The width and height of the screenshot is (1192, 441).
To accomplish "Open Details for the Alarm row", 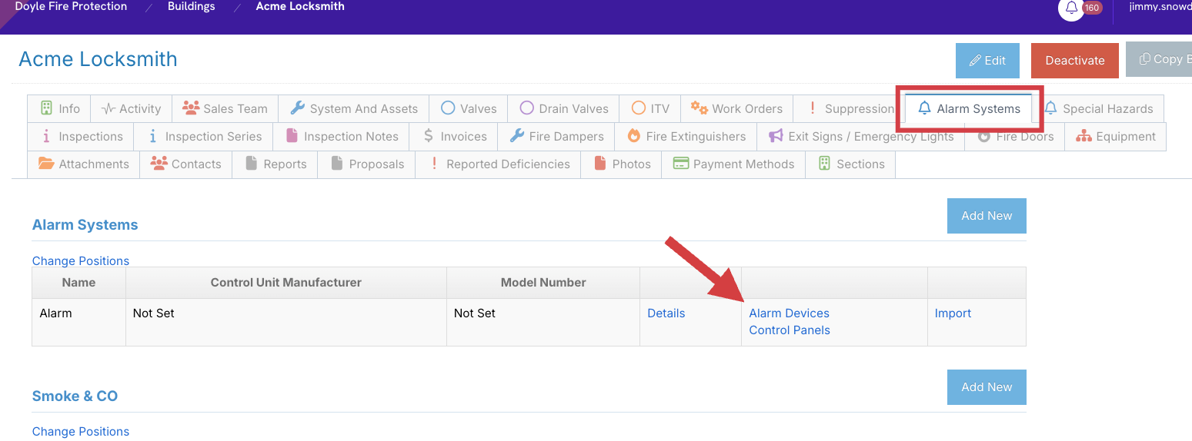I will click(666, 313).
